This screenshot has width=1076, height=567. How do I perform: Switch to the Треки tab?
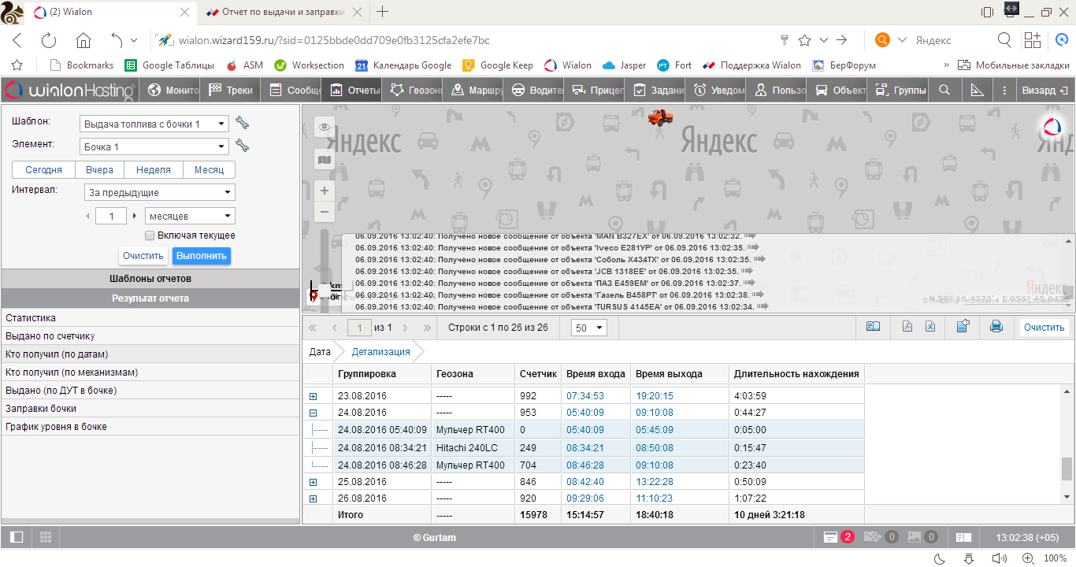[x=231, y=91]
